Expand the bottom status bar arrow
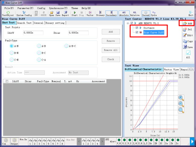 [x=192, y=141]
